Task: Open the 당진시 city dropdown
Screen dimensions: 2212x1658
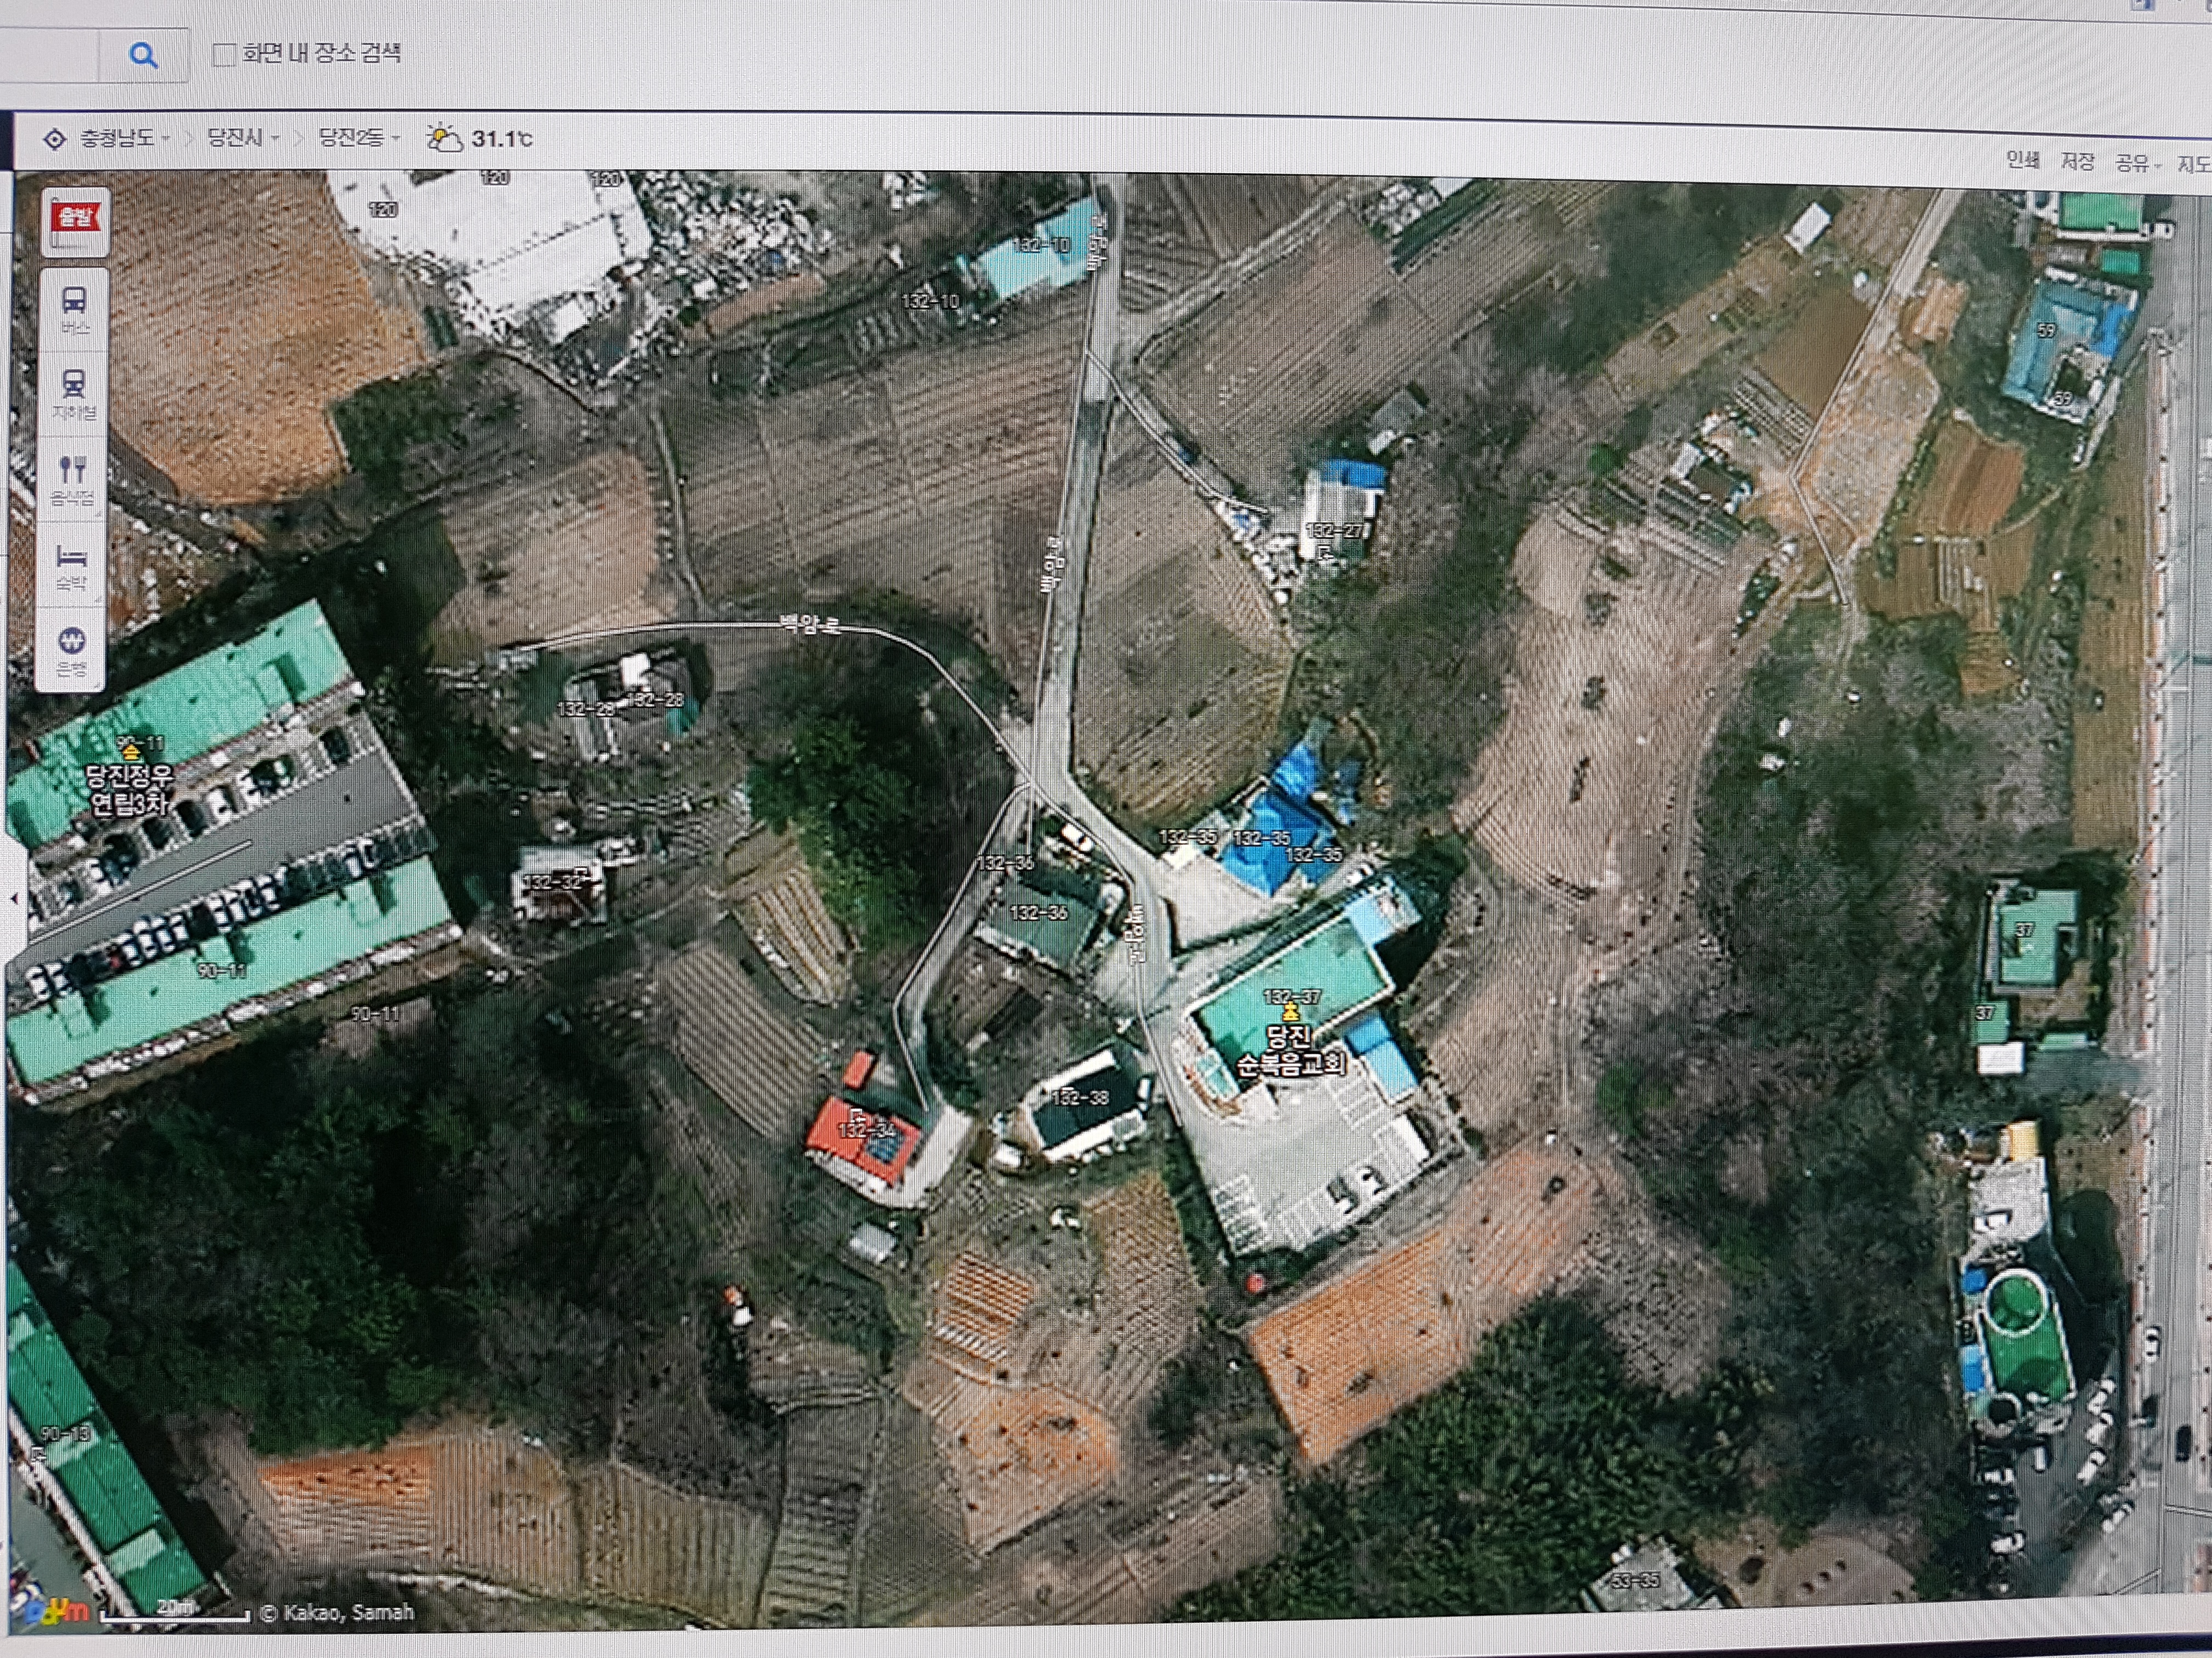Action: 243,137
